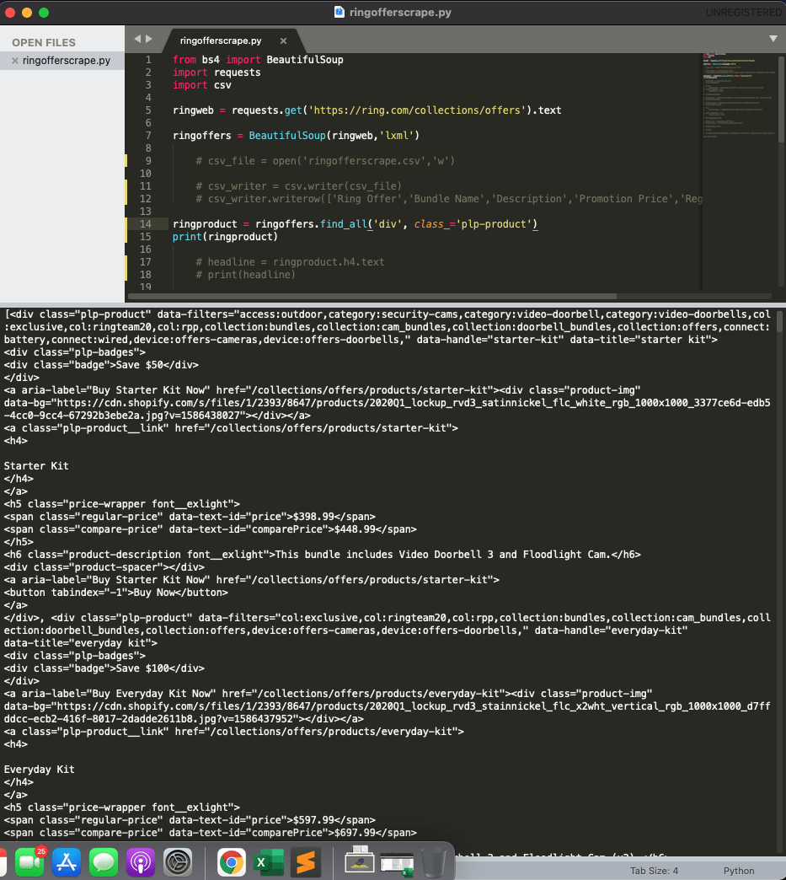This screenshot has height=880, width=786.
Task: Click commented csv_writer = csv.writer line
Action: pos(298,185)
